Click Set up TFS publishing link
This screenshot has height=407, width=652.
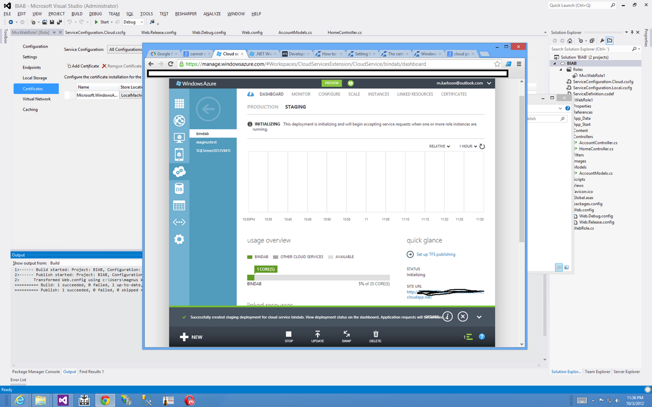(x=436, y=254)
